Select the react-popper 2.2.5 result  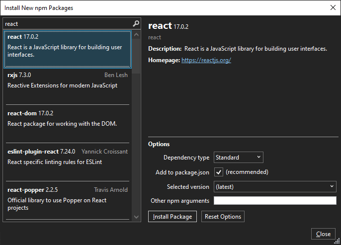[68, 201]
